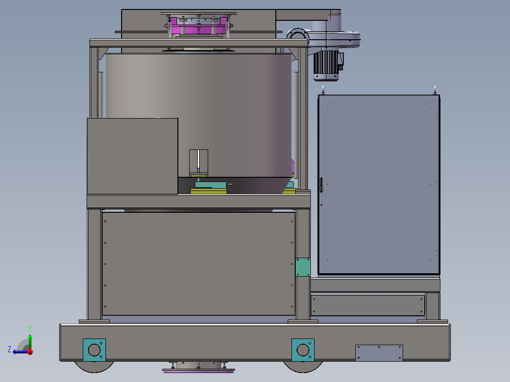This screenshot has height=382, width=510.
Task: Click the blue Z axis arrow on the triad
Action: point(19,352)
